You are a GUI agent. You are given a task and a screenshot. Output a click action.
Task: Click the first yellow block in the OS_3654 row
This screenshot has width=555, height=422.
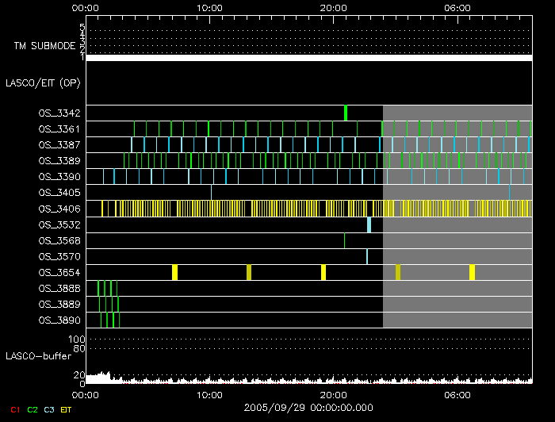174,272
